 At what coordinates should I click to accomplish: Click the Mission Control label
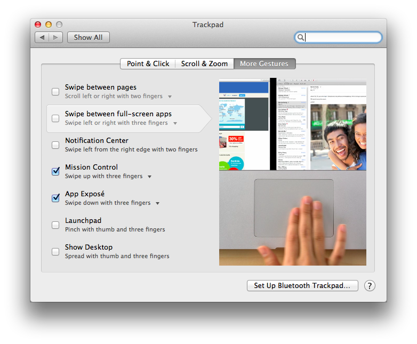click(x=92, y=167)
